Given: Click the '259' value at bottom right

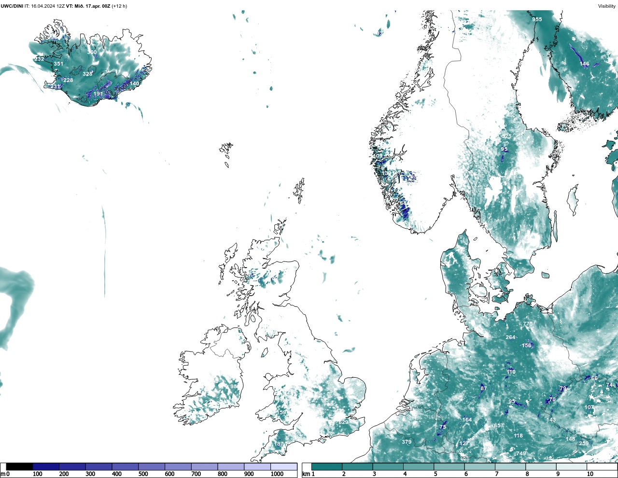Looking at the screenshot, I should [584, 444].
